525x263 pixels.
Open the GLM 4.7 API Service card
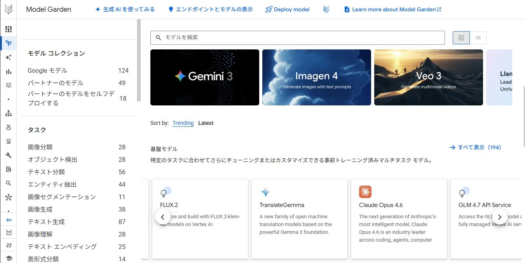tap(486, 219)
